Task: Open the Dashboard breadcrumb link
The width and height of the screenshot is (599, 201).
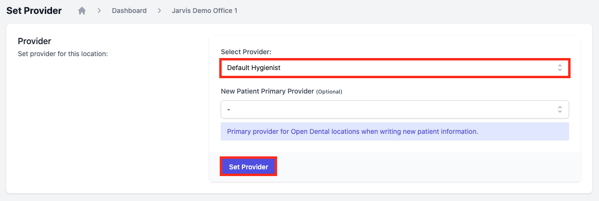Action: pyautogui.click(x=129, y=11)
